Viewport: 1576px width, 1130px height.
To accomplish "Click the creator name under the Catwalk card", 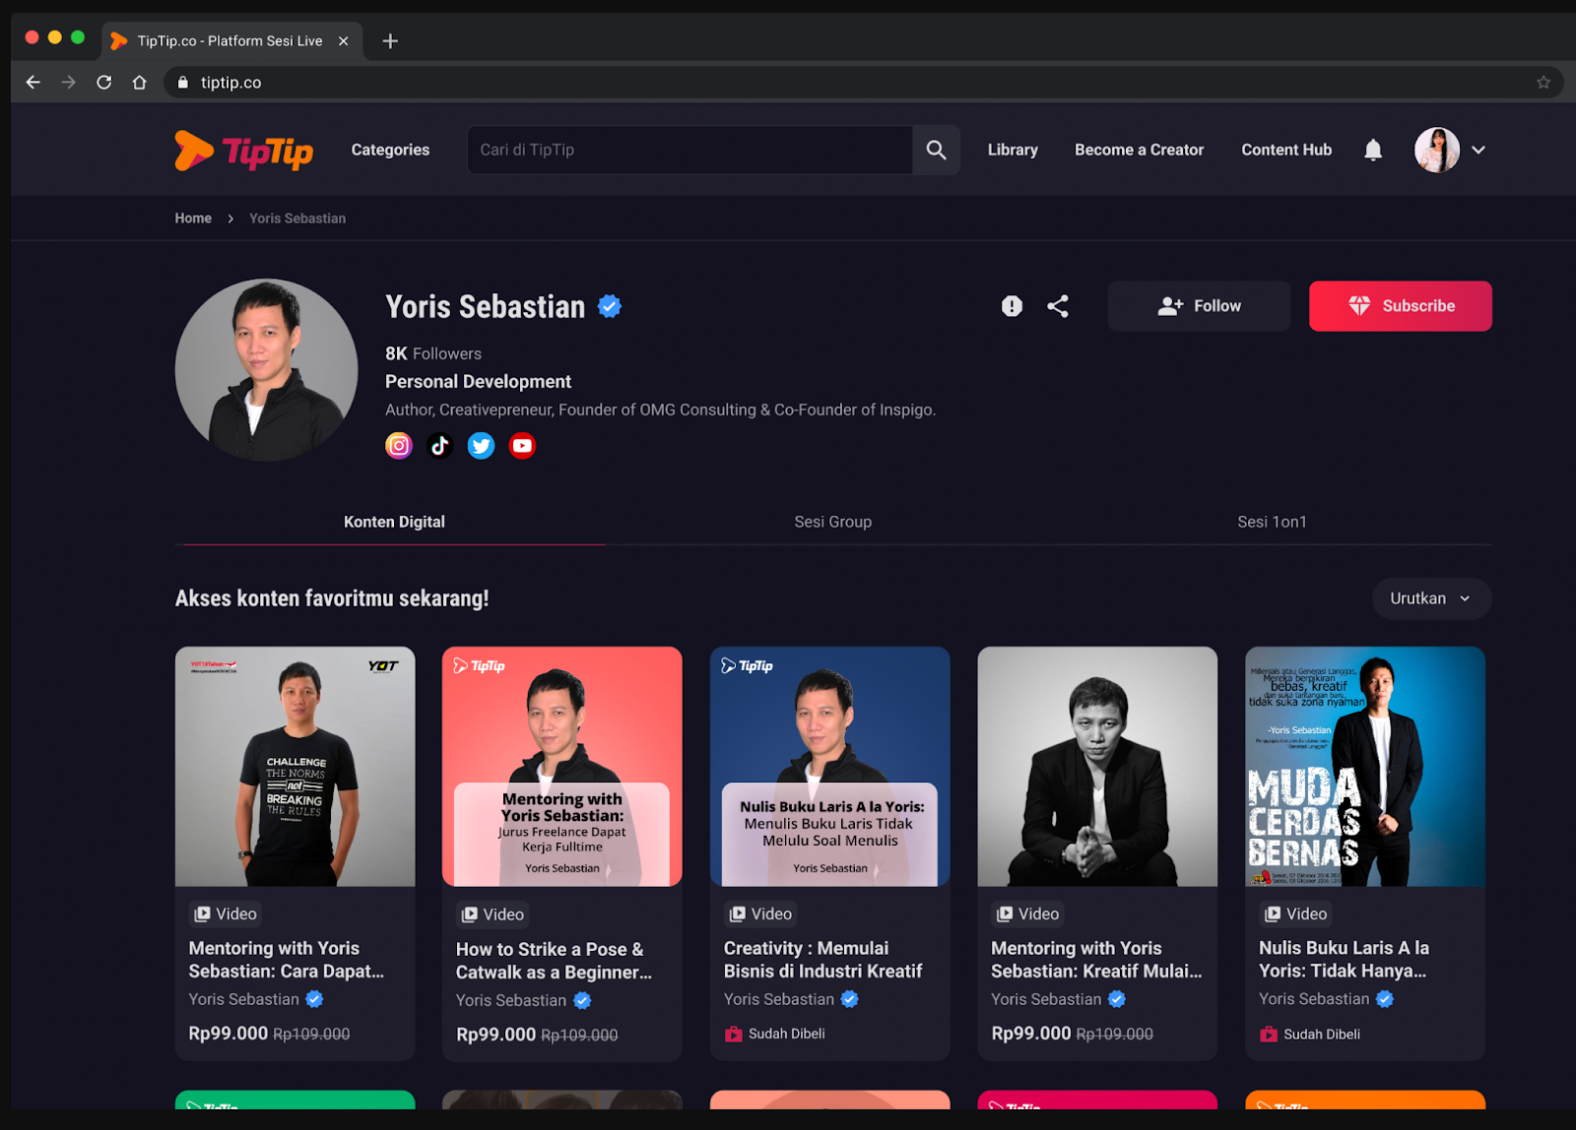I will [x=511, y=1001].
